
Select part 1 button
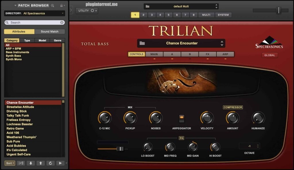tap(135, 15)
